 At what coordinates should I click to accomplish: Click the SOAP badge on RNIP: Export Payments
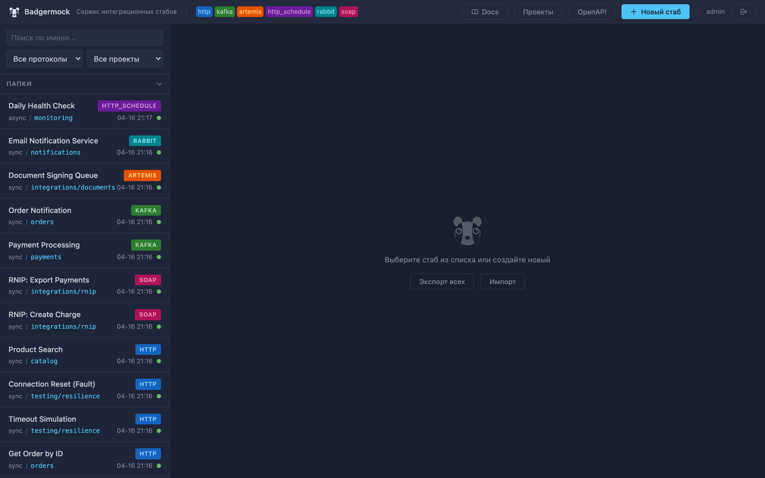(148, 280)
